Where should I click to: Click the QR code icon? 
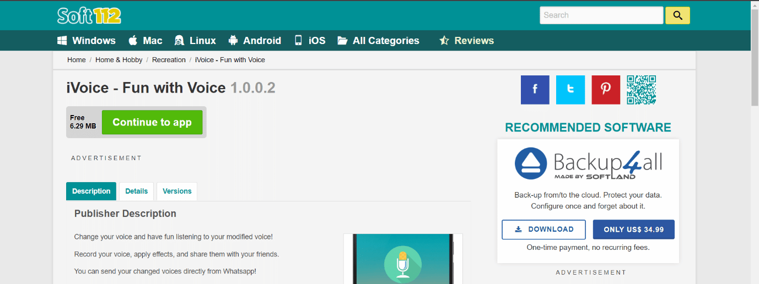[642, 90]
